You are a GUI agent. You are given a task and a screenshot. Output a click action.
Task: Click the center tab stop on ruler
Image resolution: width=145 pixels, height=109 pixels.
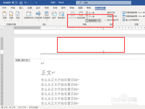coord(103,29)
